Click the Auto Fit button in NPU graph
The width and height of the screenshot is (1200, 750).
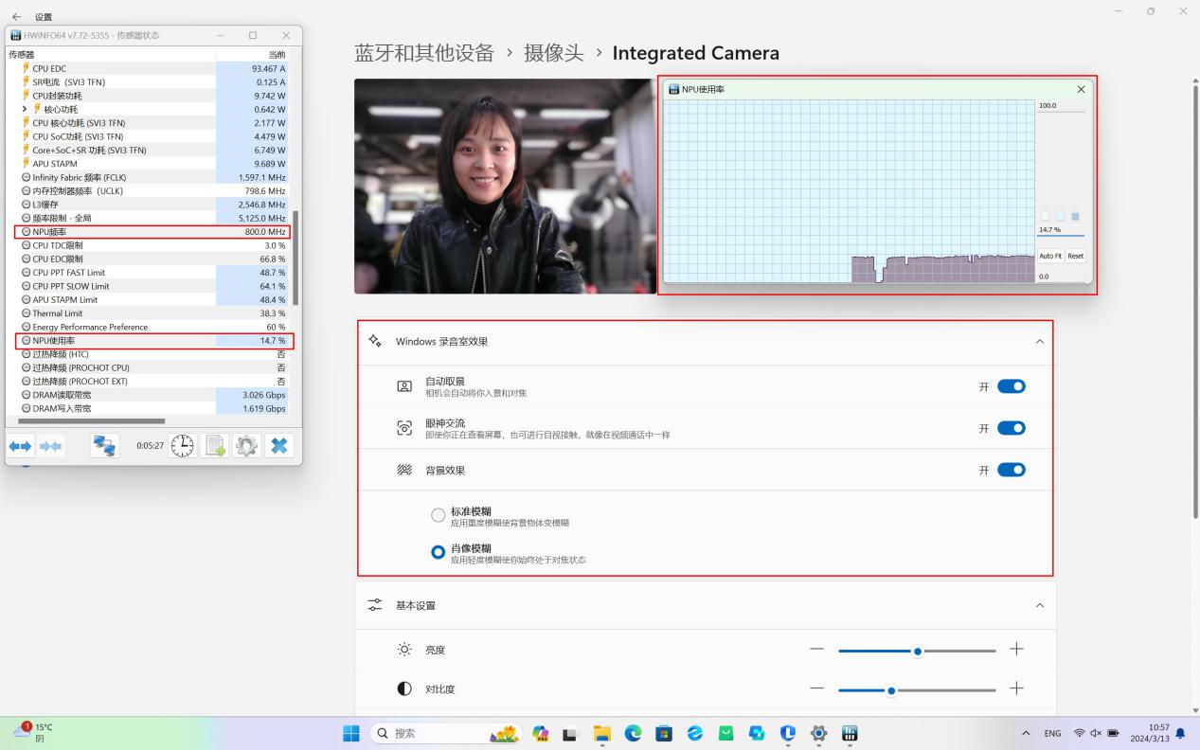[1049, 256]
